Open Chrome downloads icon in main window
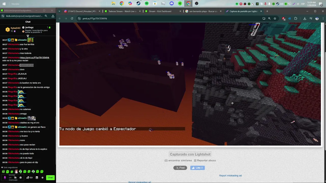The height and width of the screenshot is (183, 326). [305, 18]
